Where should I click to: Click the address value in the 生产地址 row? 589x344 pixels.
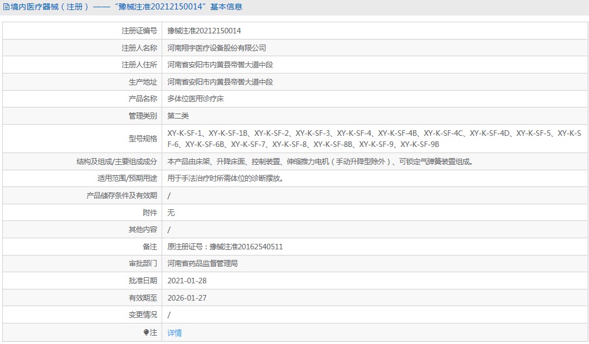tap(220, 82)
